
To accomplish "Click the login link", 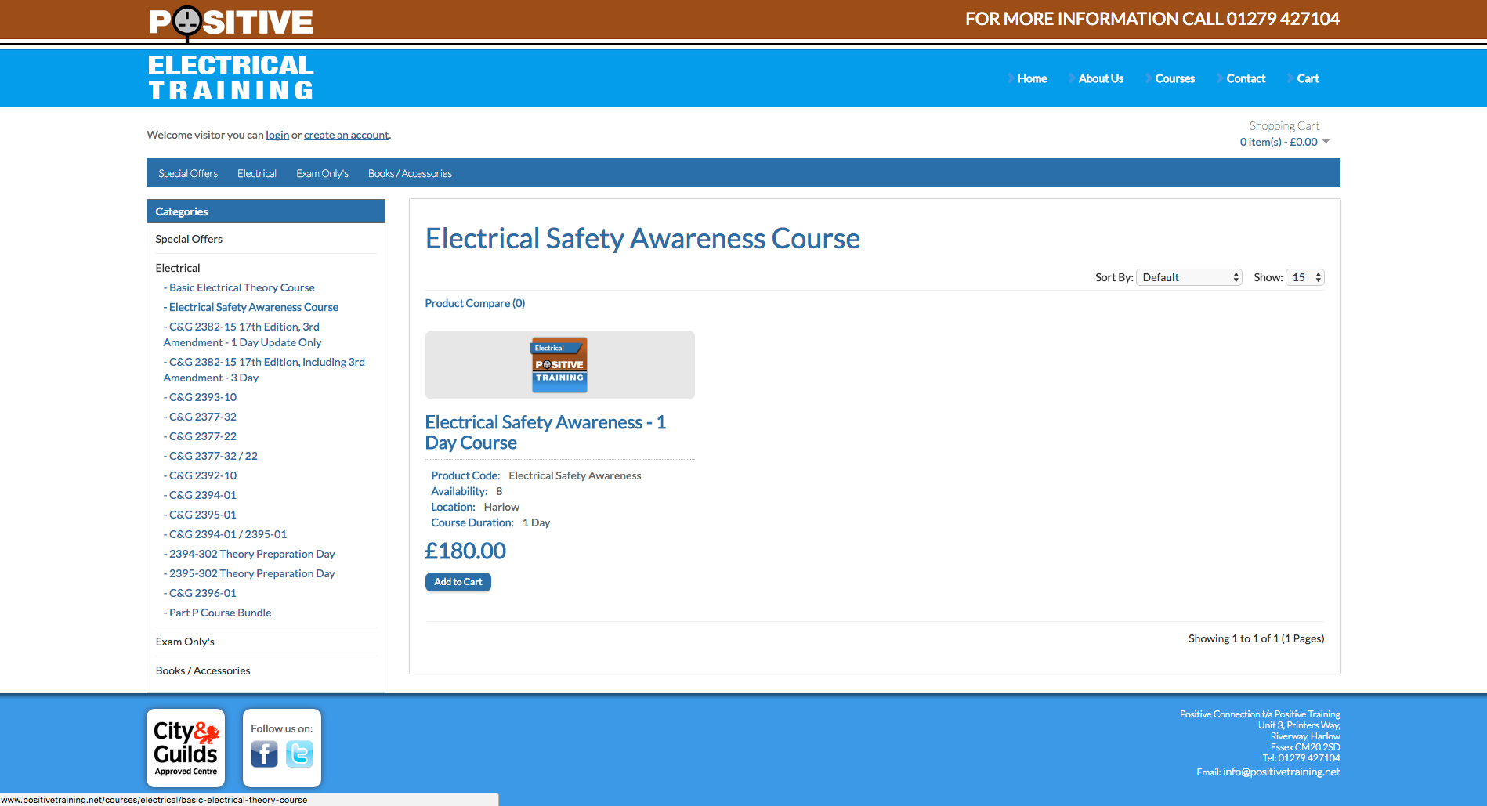I will point(277,135).
